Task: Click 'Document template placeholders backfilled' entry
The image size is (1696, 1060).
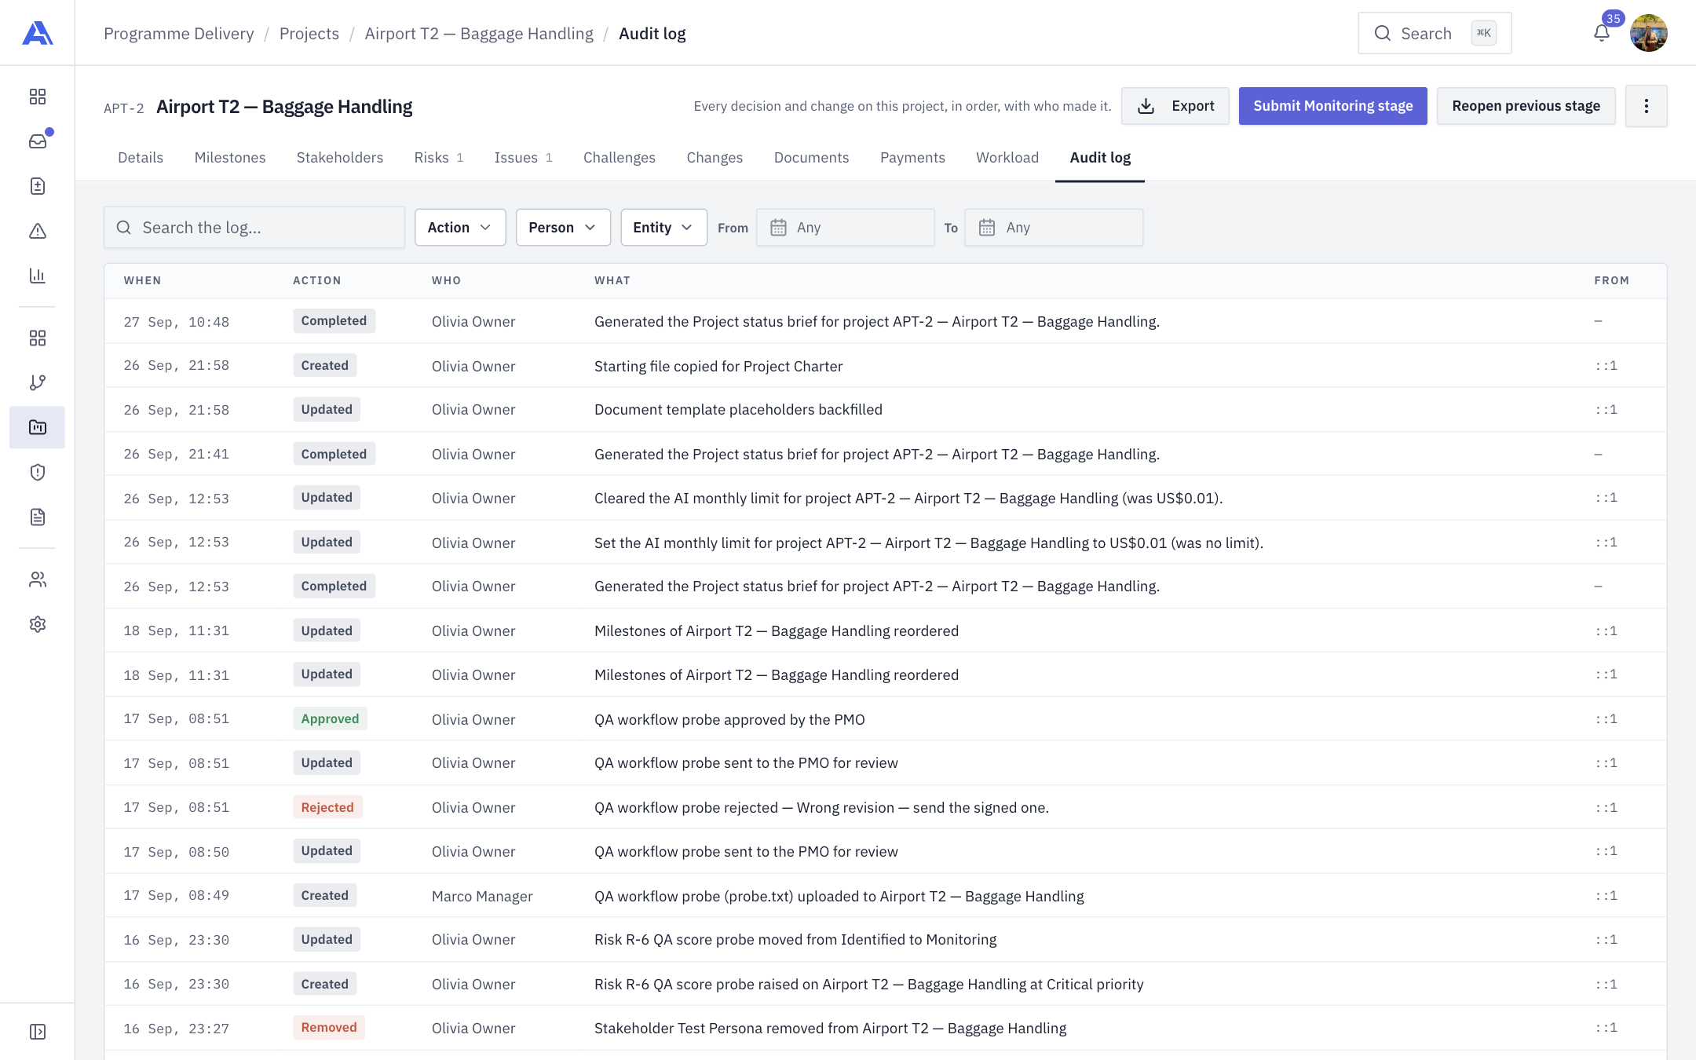Action: 738,410
